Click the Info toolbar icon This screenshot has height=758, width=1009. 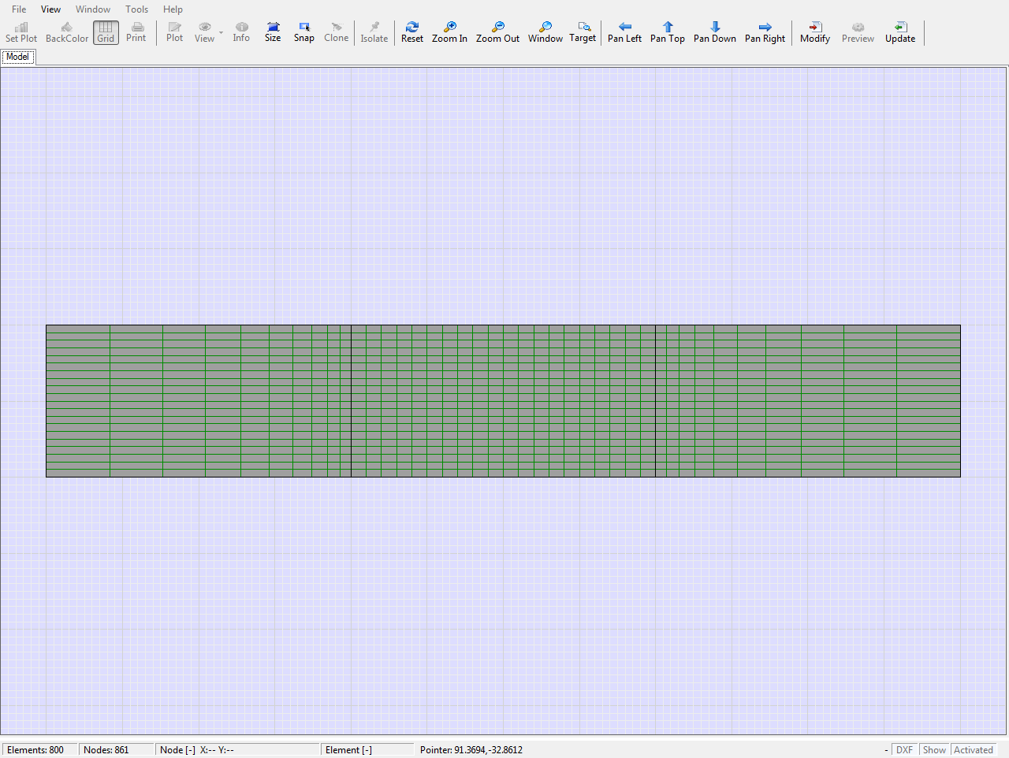tap(241, 32)
